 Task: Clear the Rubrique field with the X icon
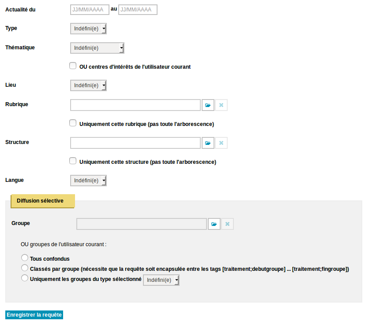click(x=222, y=105)
